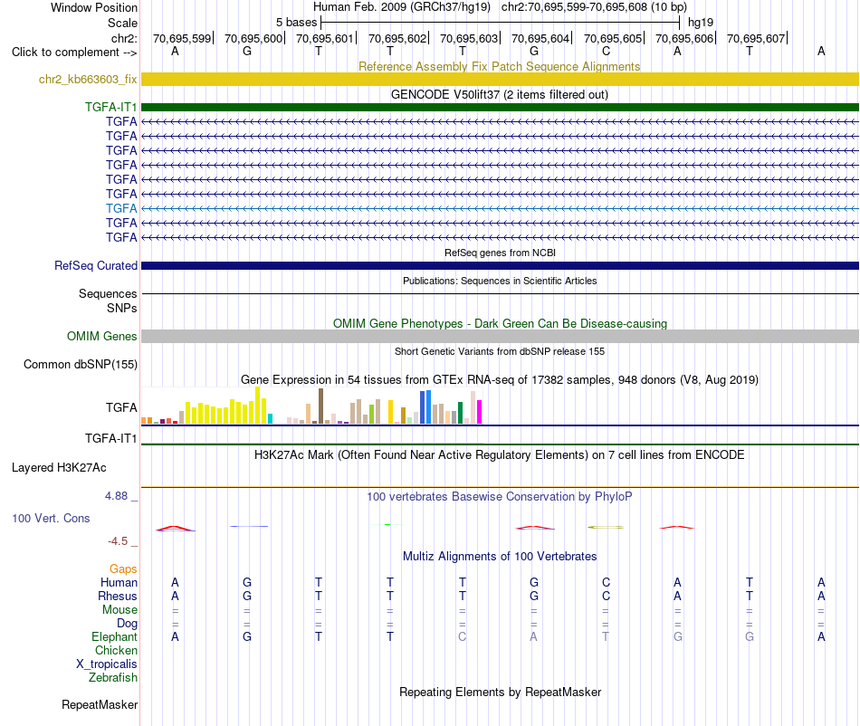The width and height of the screenshot is (860, 726).
Task: Select the "5 bases" scale text
Action: (x=296, y=23)
